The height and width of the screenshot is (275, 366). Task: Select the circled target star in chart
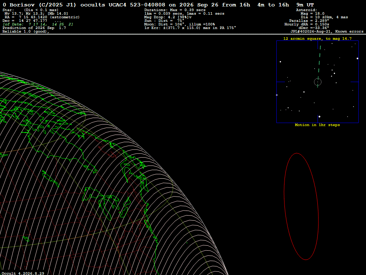[318, 82]
